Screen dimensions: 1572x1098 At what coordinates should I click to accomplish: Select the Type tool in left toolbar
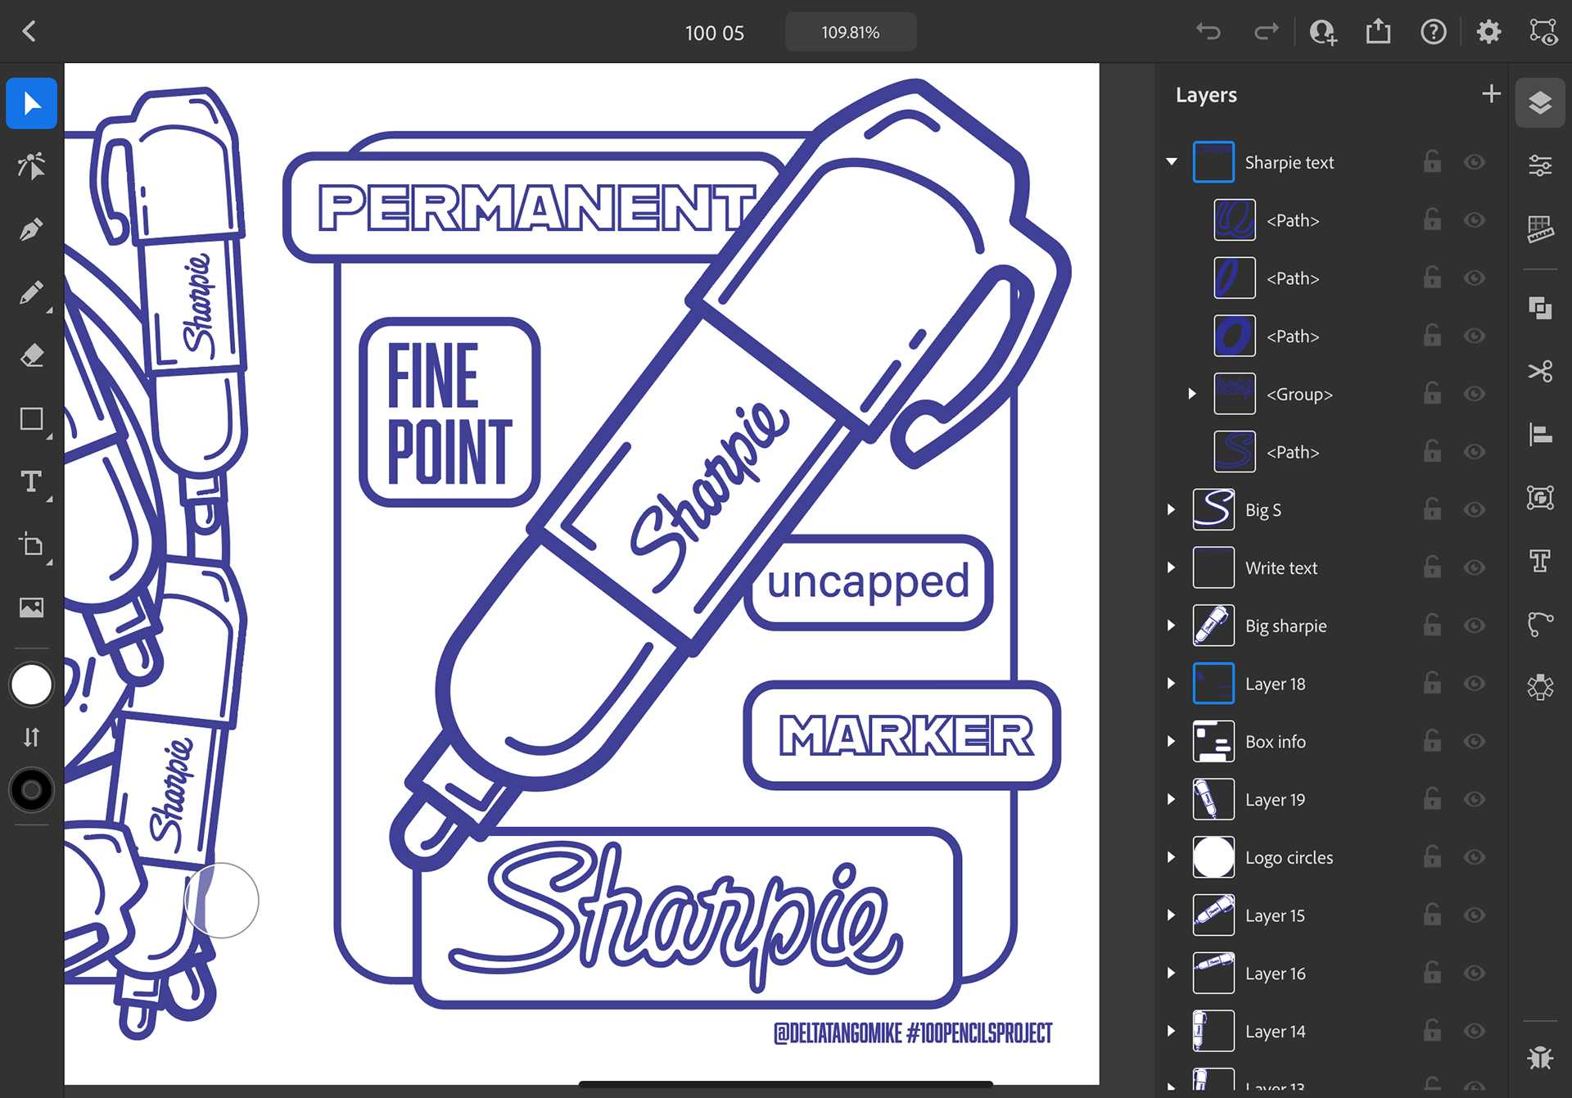click(x=31, y=481)
